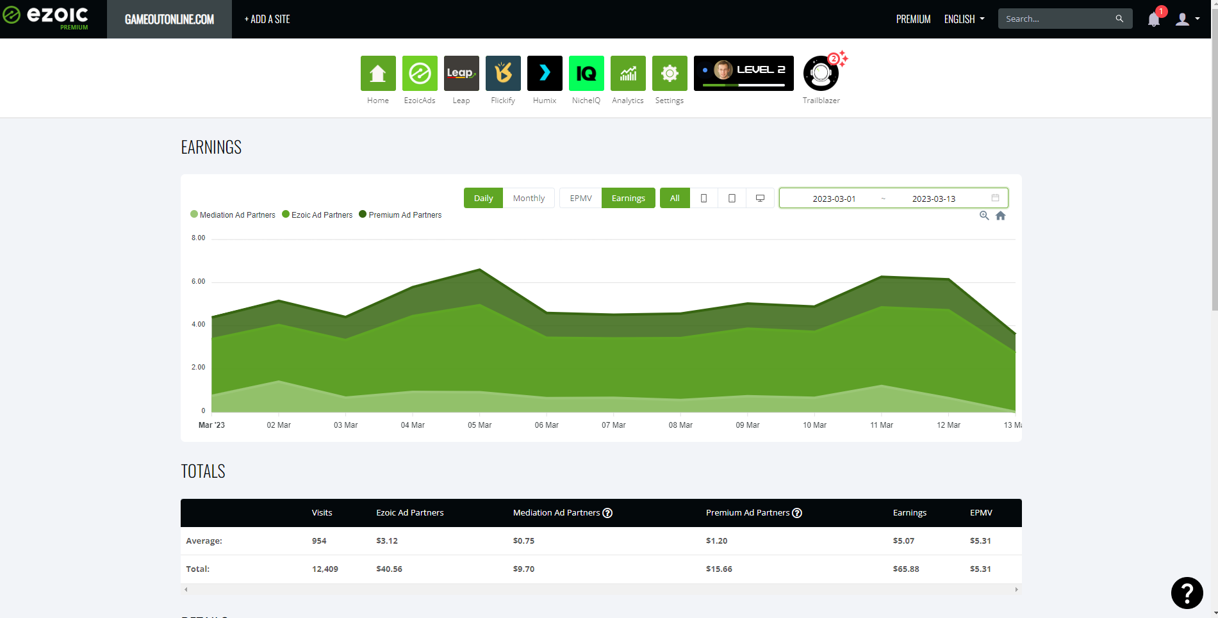Image resolution: width=1218 pixels, height=618 pixels.
Task: Open the help question mark button
Action: coord(1187,593)
